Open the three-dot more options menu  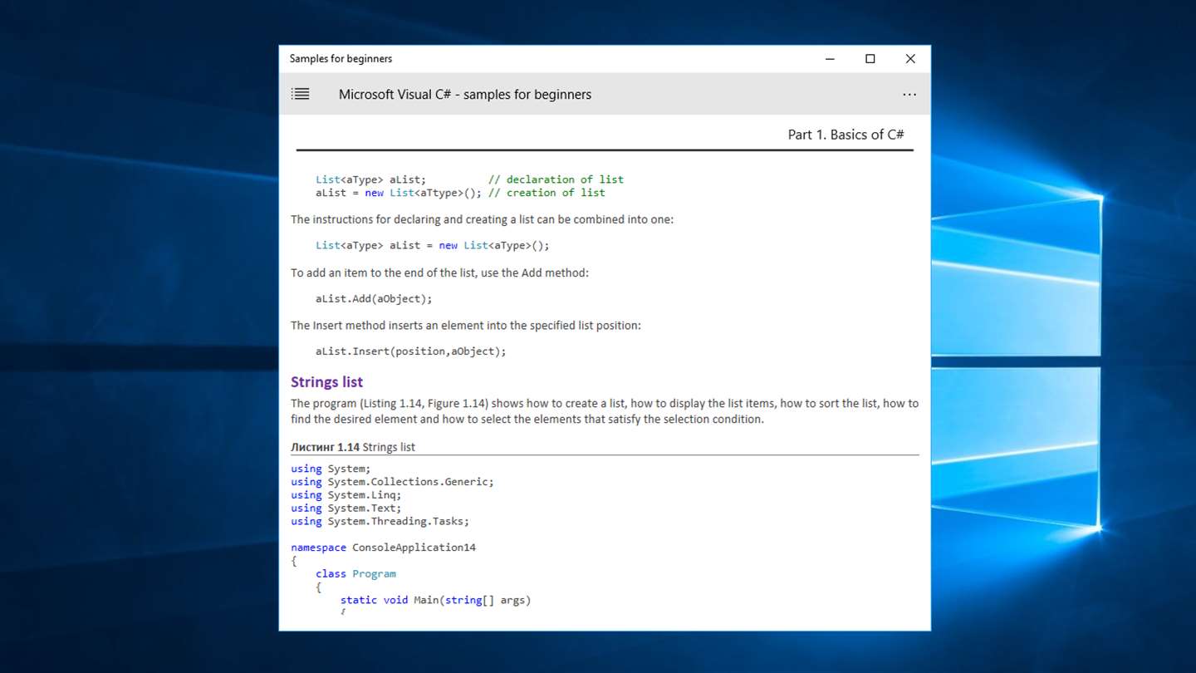point(909,95)
